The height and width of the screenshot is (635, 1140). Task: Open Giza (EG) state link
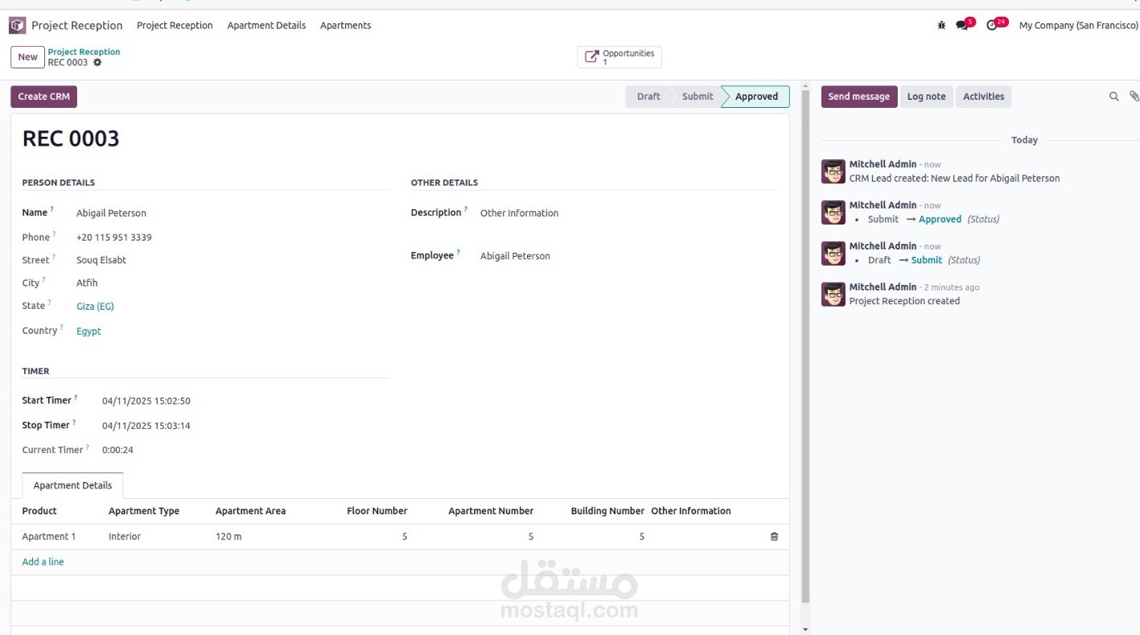point(95,307)
